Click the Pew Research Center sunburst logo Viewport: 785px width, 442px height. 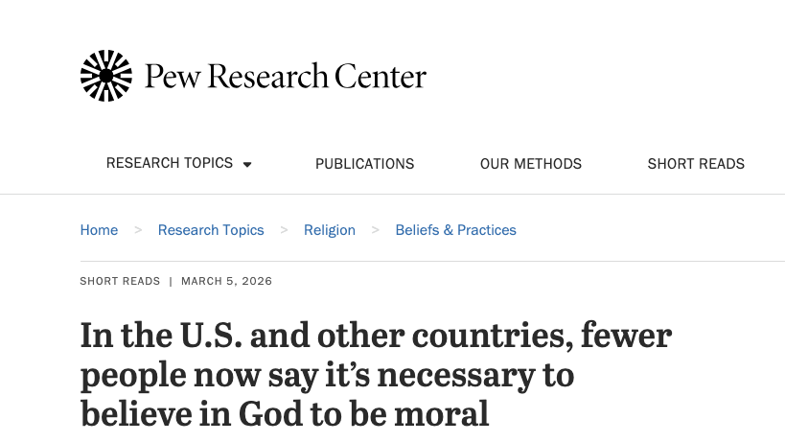(x=106, y=76)
